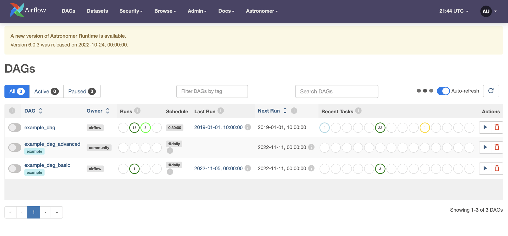Viewport: 508px width, 236px height.
Task: Trigger the example_dag via play button
Action: [x=485, y=127]
